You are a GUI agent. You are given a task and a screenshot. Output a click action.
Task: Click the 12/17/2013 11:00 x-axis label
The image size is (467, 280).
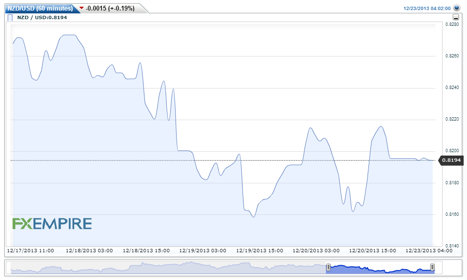pyautogui.click(x=30, y=251)
